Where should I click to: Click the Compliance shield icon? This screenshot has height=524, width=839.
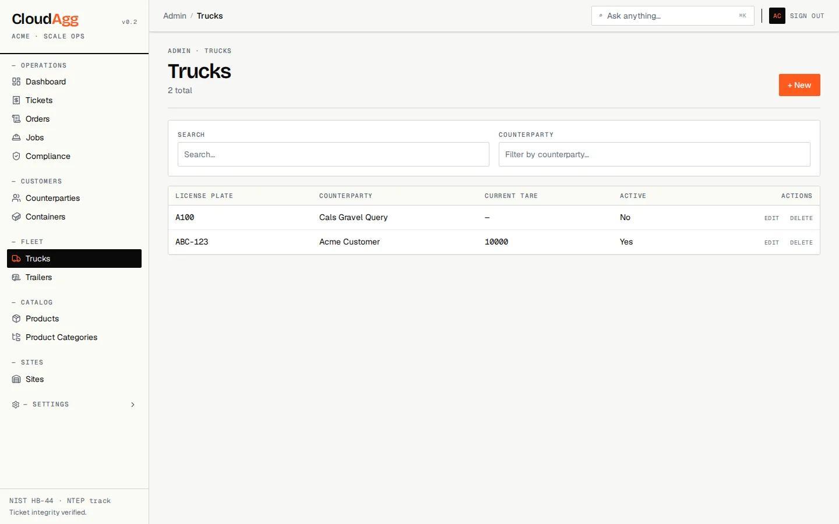click(16, 156)
